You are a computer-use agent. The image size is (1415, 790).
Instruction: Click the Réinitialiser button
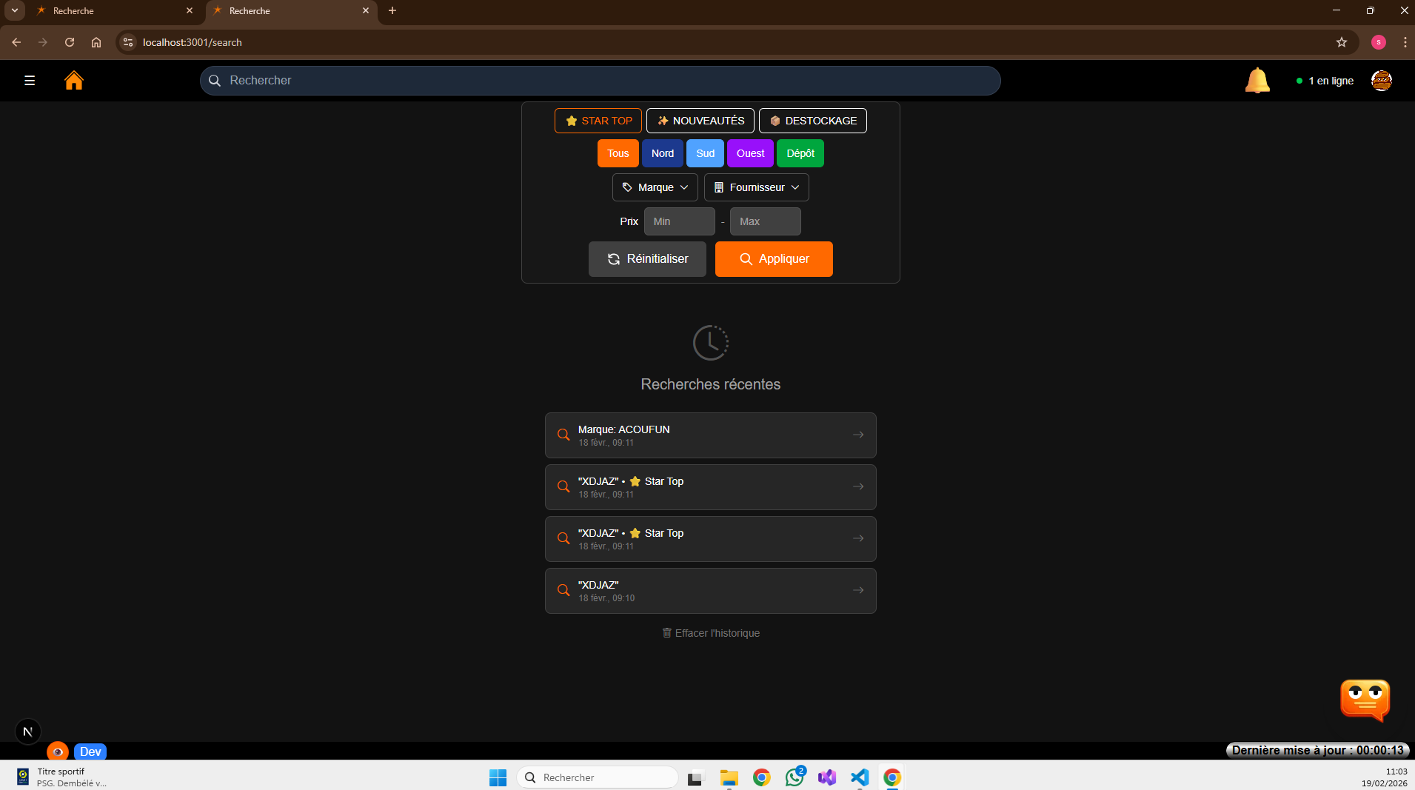pos(646,259)
